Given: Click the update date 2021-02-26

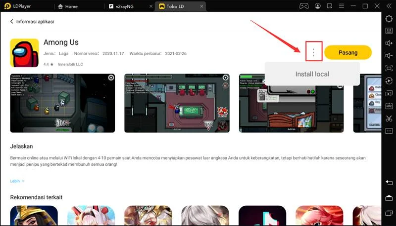Looking at the screenshot, I should (x=176, y=54).
